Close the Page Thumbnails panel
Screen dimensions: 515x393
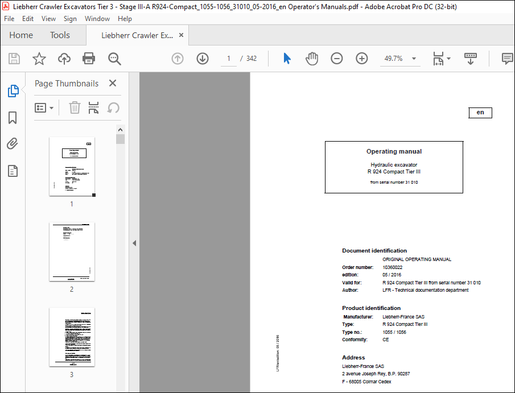113,84
